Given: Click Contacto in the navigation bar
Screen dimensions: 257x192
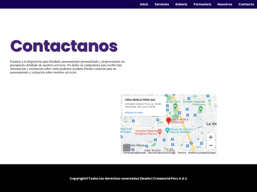Looking at the screenshot, I should point(246,4).
